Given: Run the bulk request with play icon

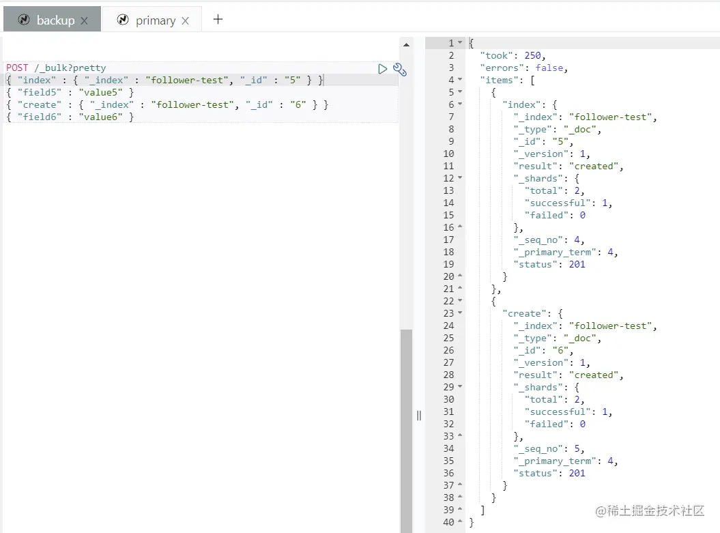Looking at the screenshot, I should click(x=382, y=69).
